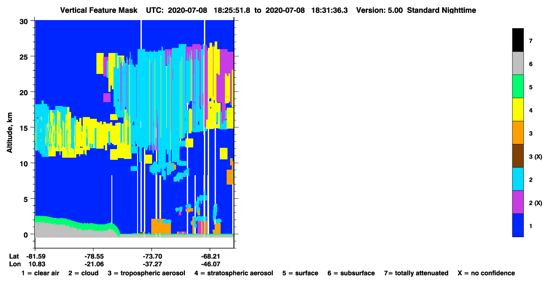Click the cyan color bar segment 2
557x285 pixels.
pyautogui.click(x=518, y=179)
